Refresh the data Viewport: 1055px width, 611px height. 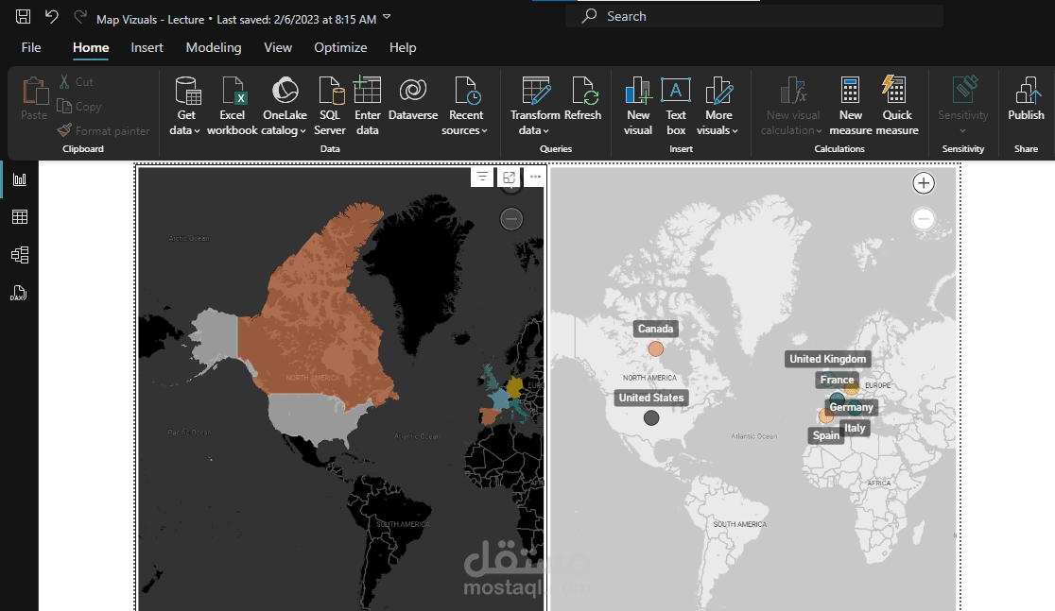tap(582, 99)
